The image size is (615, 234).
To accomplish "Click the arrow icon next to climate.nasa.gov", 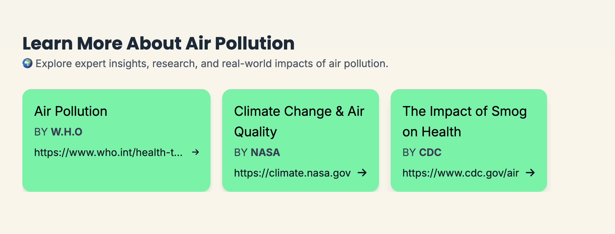I will click(362, 173).
